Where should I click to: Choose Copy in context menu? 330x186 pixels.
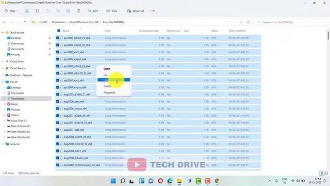[x=114, y=80]
